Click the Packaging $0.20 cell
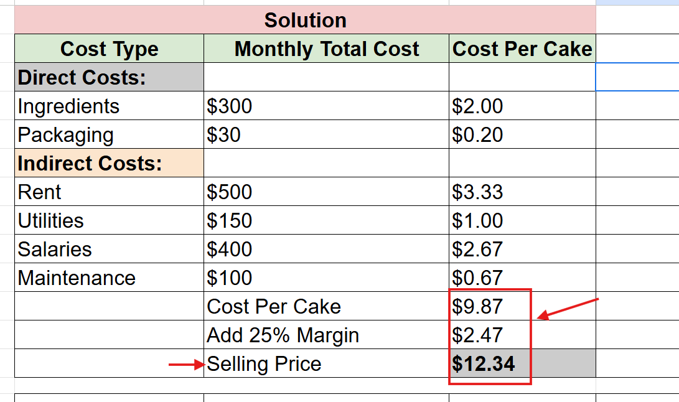The image size is (679, 402). pos(522,134)
